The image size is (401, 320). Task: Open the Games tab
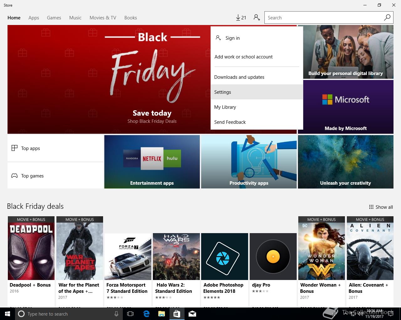(54, 17)
